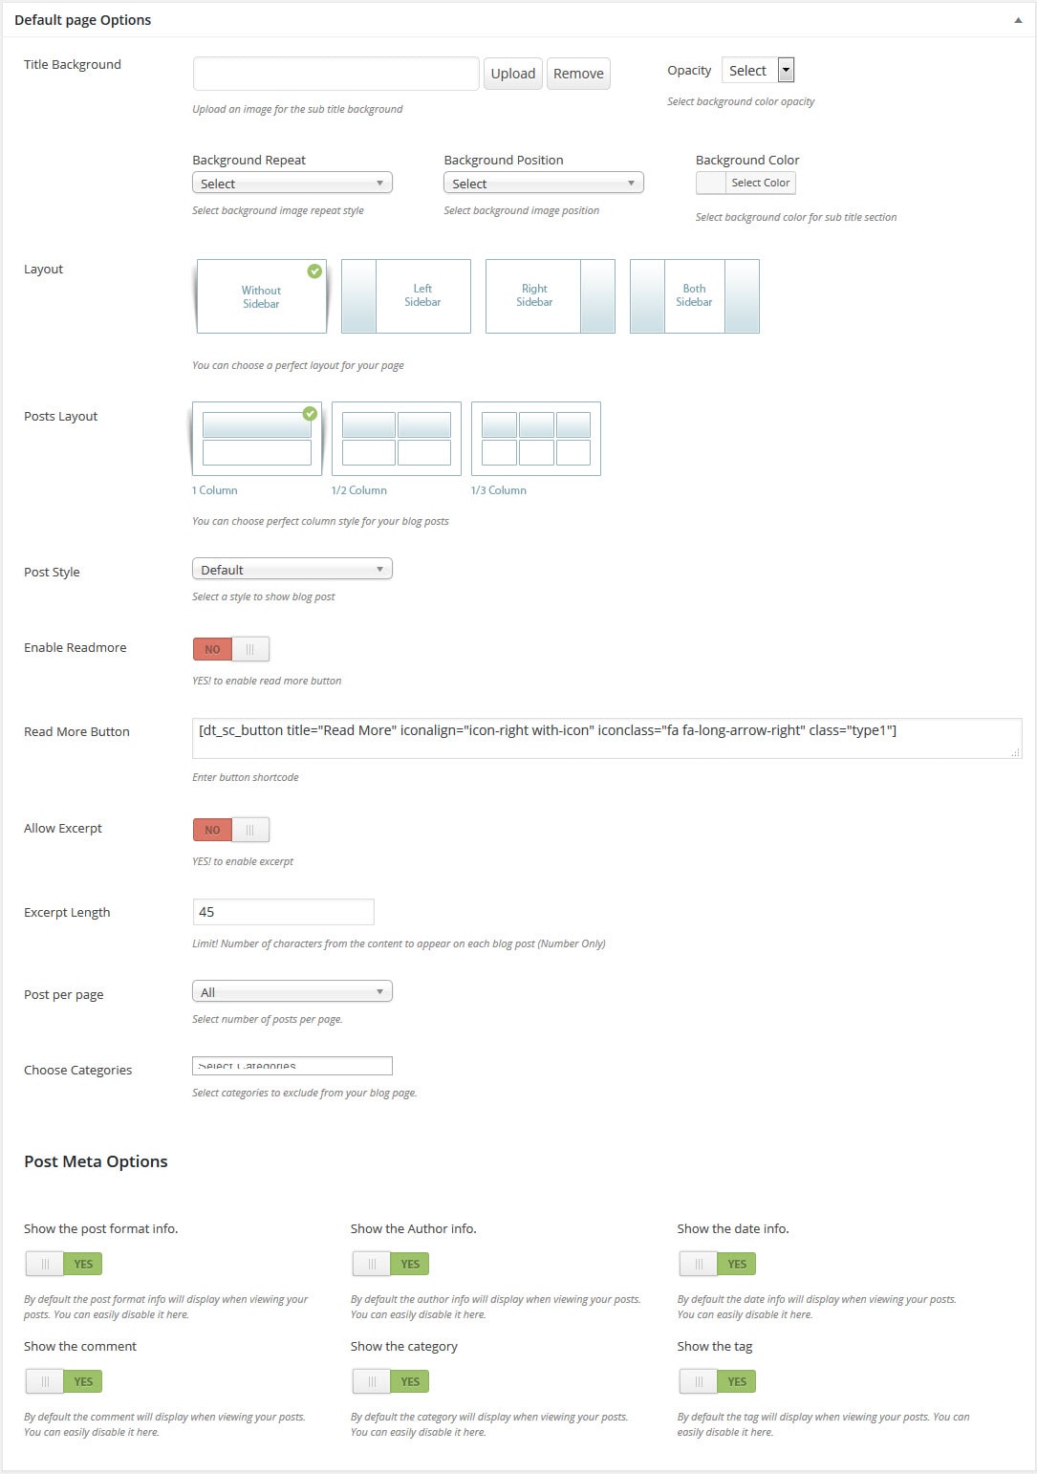The width and height of the screenshot is (1037, 1474).
Task: Open the Background Position dropdown
Action: tap(543, 182)
